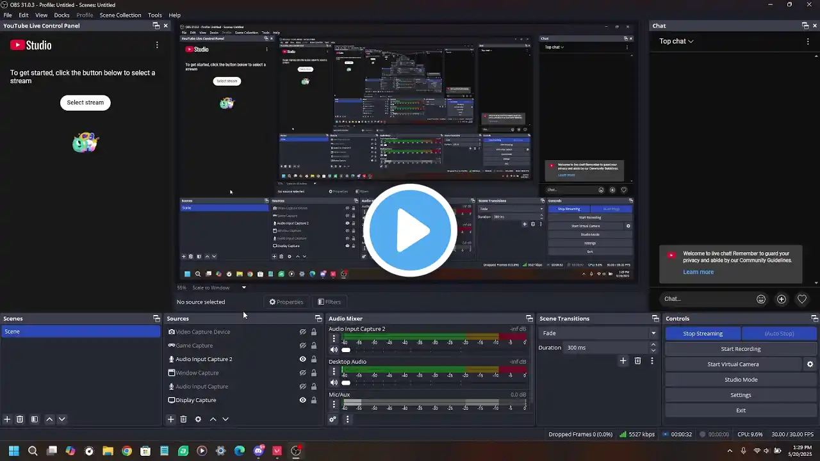Open taskbar Search icon
The height and width of the screenshot is (461, 820).
pyautogui.click(x=33, y=451)
